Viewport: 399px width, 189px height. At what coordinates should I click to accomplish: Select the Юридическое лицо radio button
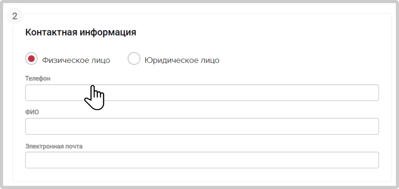point(134,59)
